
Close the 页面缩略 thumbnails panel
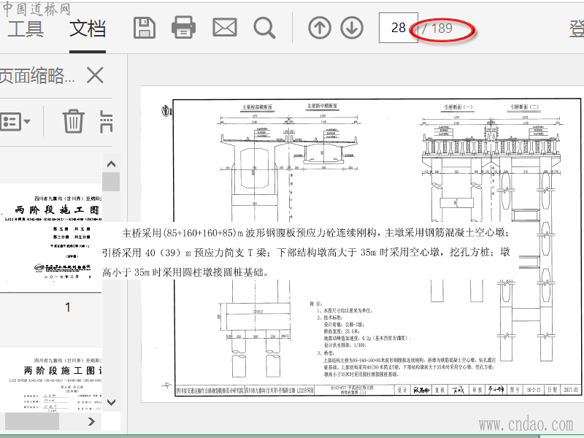coord(95,75)
